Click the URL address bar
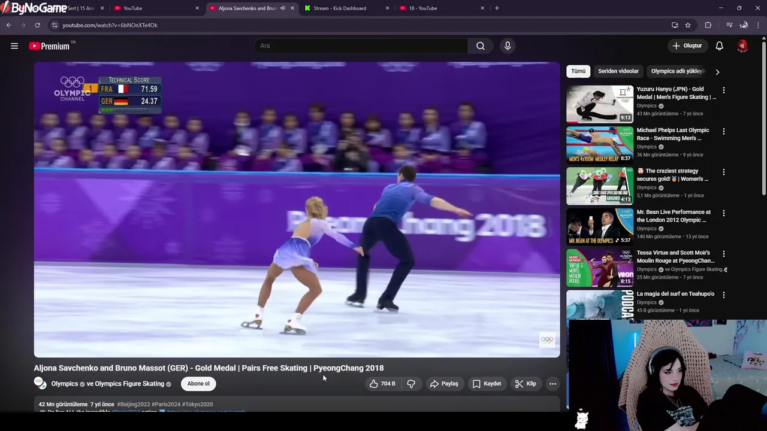This screenshot has height=431, width=767. [x=360, y=25]
